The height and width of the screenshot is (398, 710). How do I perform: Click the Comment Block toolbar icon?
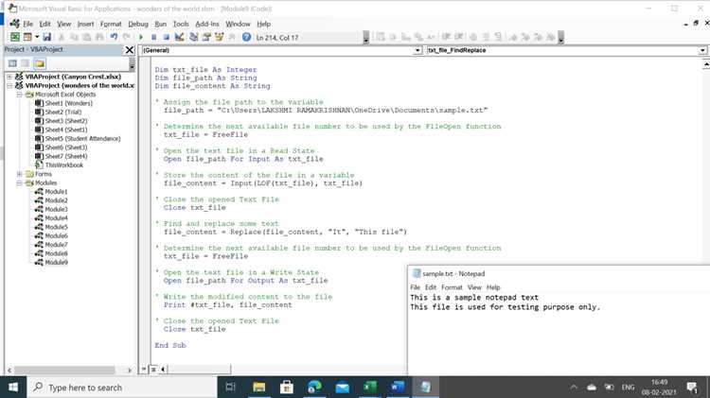[x=486, y=37]
